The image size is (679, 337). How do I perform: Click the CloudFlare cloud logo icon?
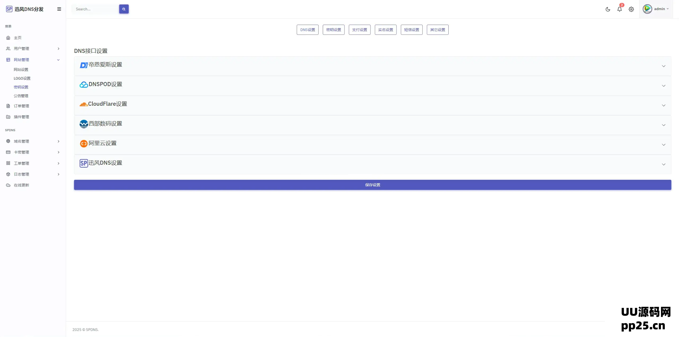[x=84, y=104]
